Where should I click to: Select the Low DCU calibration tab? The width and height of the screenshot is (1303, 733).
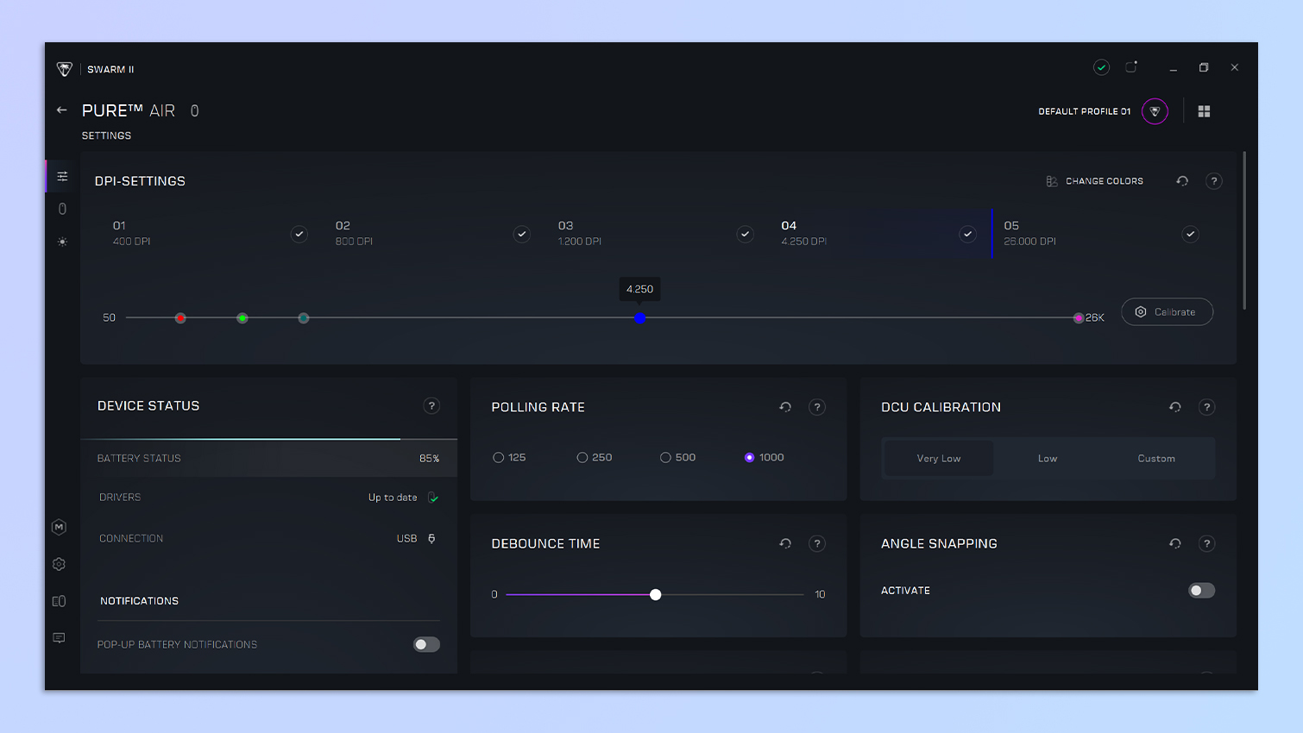pos(1048,459)
